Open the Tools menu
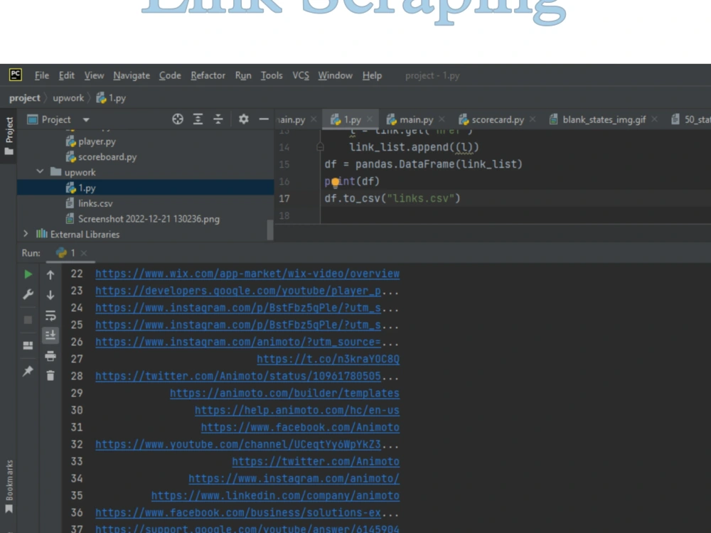 click(272, 76)
